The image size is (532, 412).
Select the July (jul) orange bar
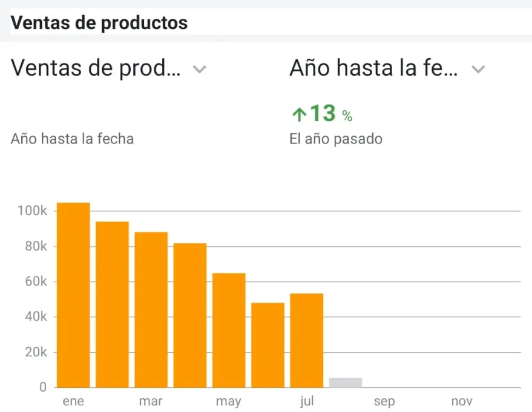307,341
